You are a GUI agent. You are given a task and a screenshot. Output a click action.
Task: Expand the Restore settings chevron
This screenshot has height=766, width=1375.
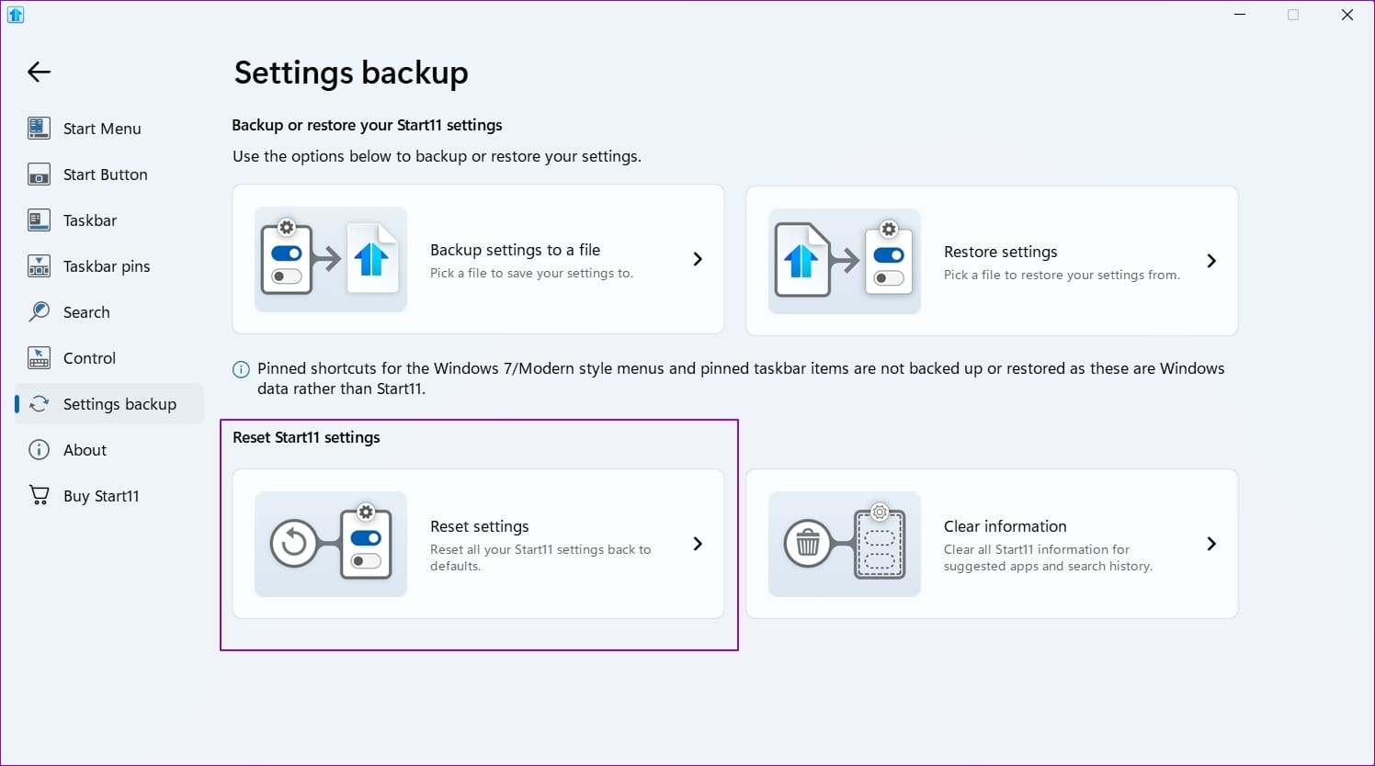click(1211, 261)
